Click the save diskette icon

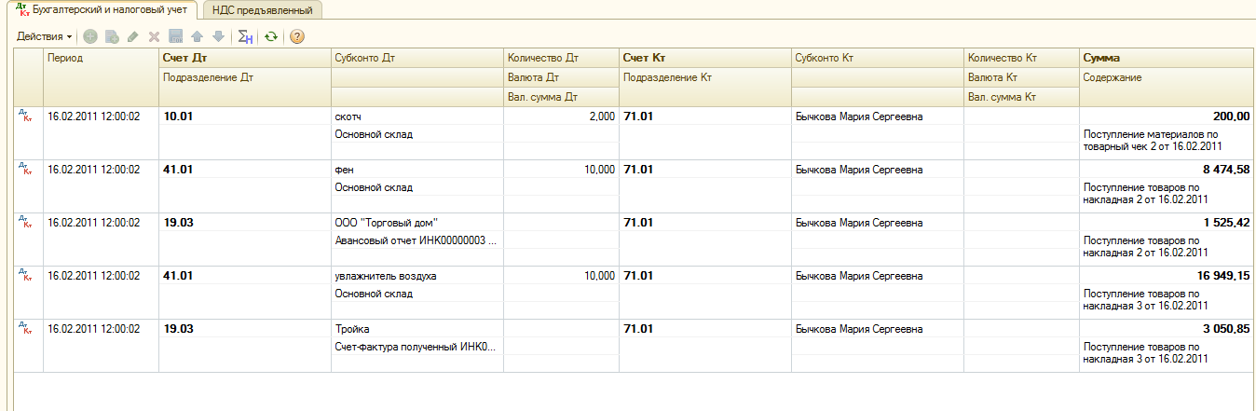click(x=176, y=36)
